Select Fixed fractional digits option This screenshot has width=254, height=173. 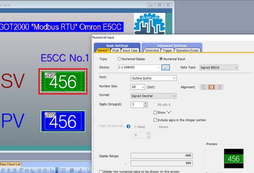139,127
